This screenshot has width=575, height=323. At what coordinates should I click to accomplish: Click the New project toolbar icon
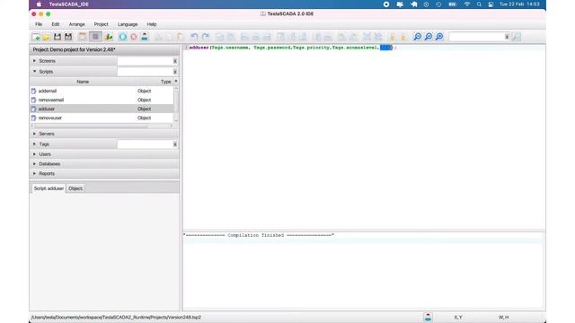(36, 37)
